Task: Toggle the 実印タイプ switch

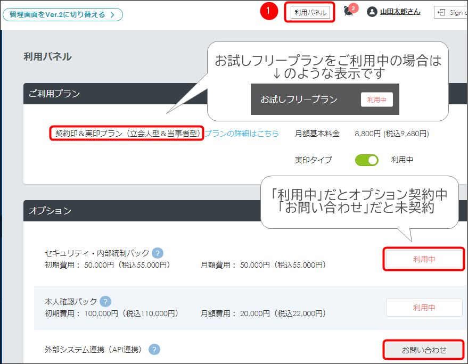Action: click(367, 160)
